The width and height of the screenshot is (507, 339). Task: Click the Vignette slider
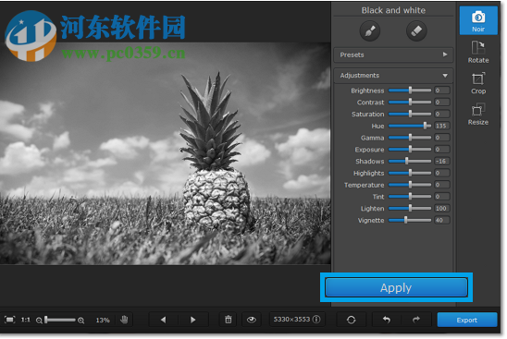tap(410, 220)
